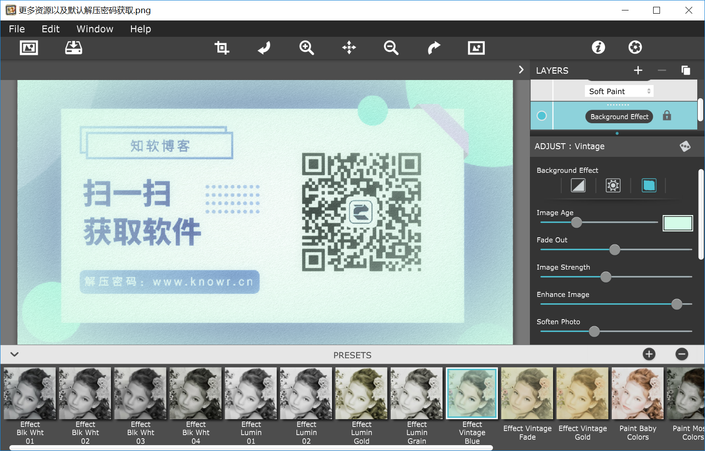Add a new layer with plus icon
Screen dimensions: 705x451
(638, 70)
